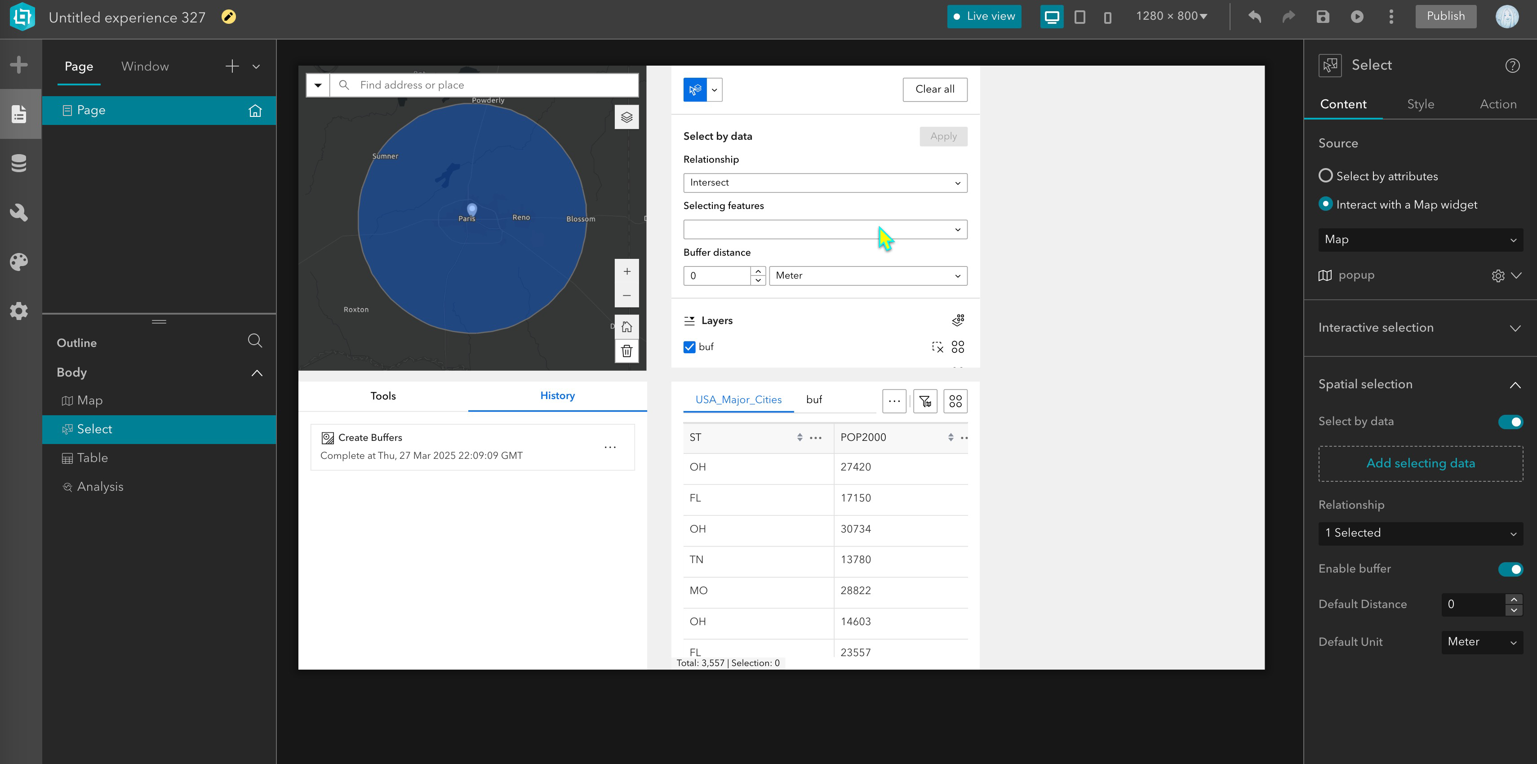Select the 'Select by attributes' radio button

1325,175
